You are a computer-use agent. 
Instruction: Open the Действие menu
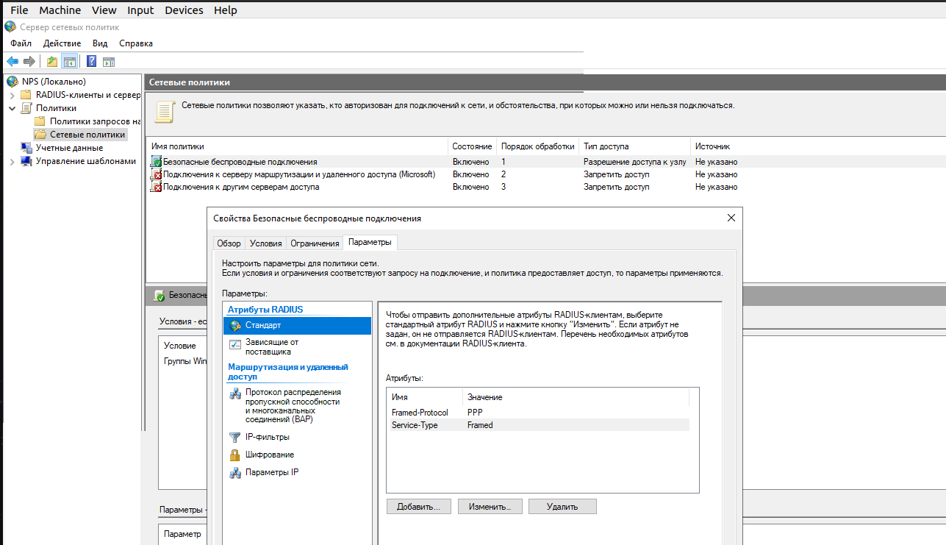pyautogui.click(x=62, y=43)
